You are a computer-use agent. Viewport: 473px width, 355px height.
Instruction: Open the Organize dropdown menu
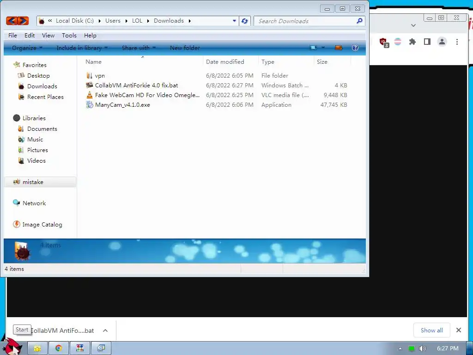point(27,48)
